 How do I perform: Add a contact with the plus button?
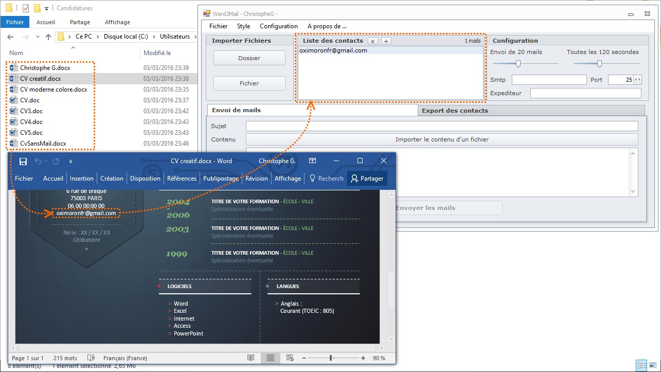[x=386, y=41]
